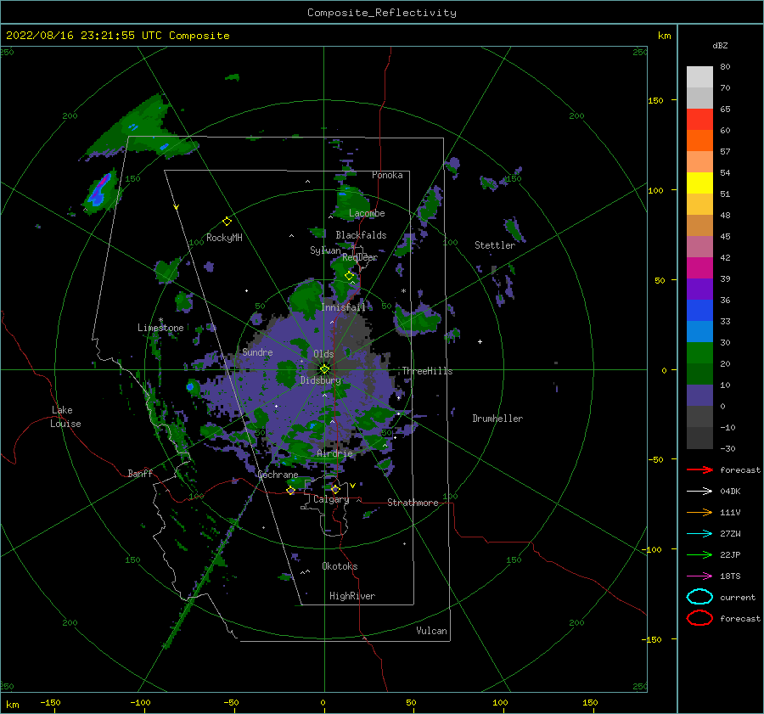Click the cyan 27ZW arrow icon
Screen dimensions: 764x714
pyautogui.click(x=699, y=534)
